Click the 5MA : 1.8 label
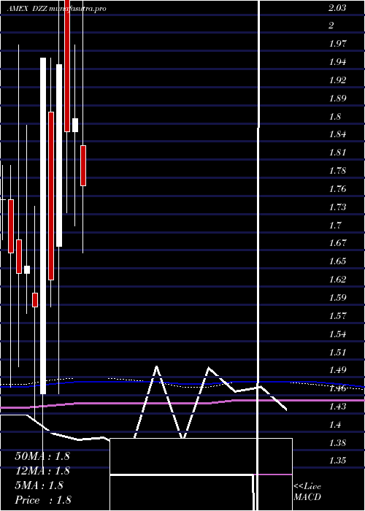This screenshot has width=365, height=511. pyautogui.click(x=39, y=485)
